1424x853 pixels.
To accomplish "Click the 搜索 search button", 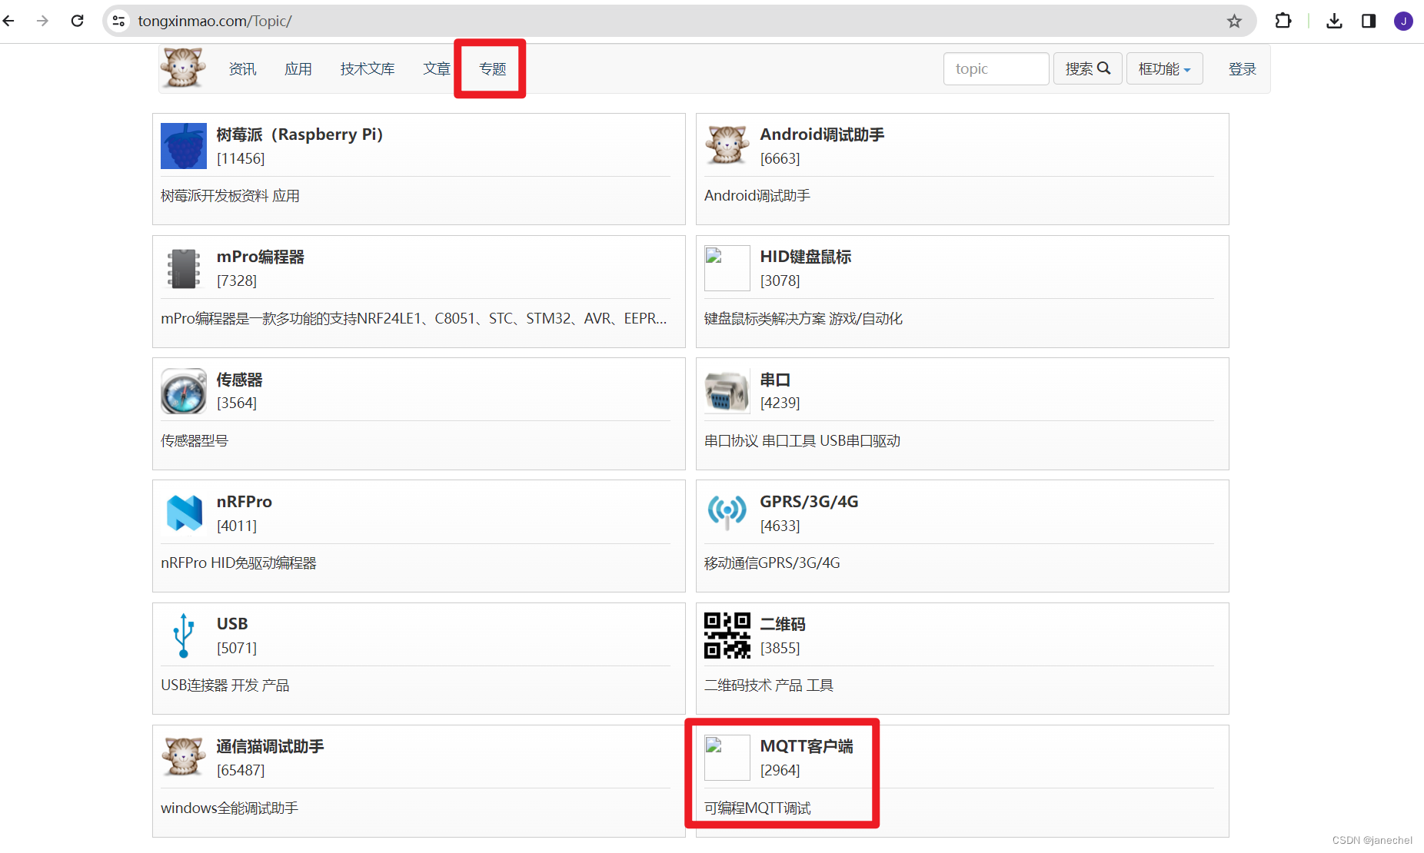I will 1087,69.
